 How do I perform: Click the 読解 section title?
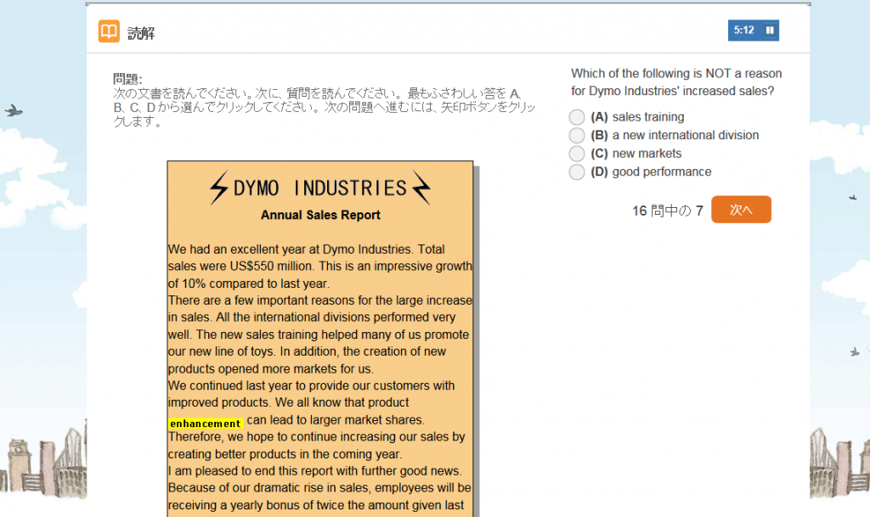tap(141, 33)
